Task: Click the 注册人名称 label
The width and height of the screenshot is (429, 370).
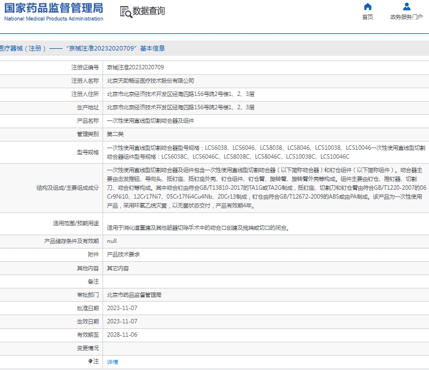Action: coord(85,81)
